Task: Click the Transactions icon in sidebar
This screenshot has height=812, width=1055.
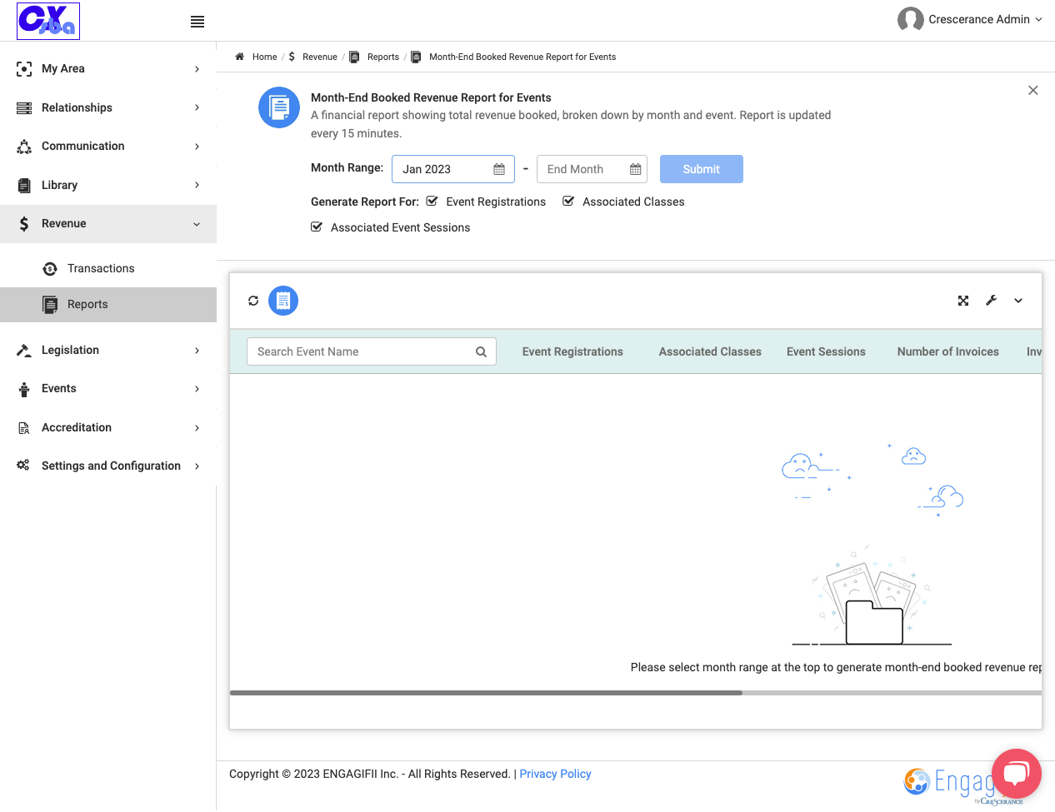Action: pyautogui.click(x=50, y=268)
